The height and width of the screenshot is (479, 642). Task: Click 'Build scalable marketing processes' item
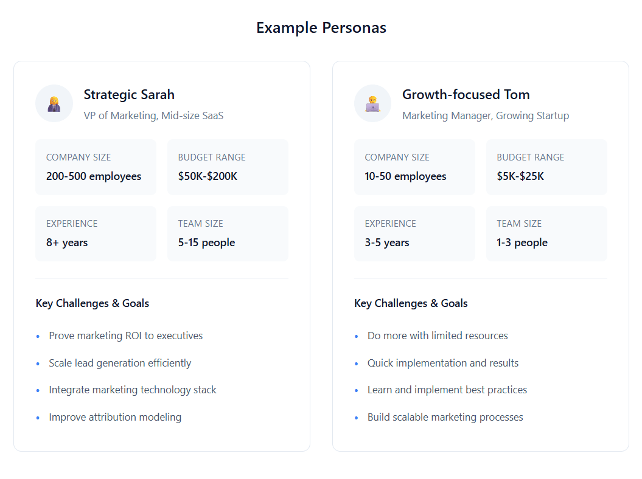[x=445, y=417]
